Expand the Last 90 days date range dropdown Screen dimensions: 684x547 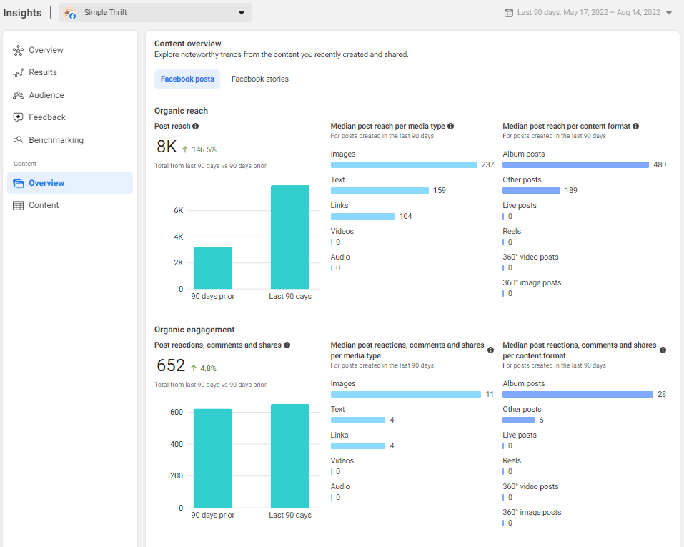coord(588,13)
